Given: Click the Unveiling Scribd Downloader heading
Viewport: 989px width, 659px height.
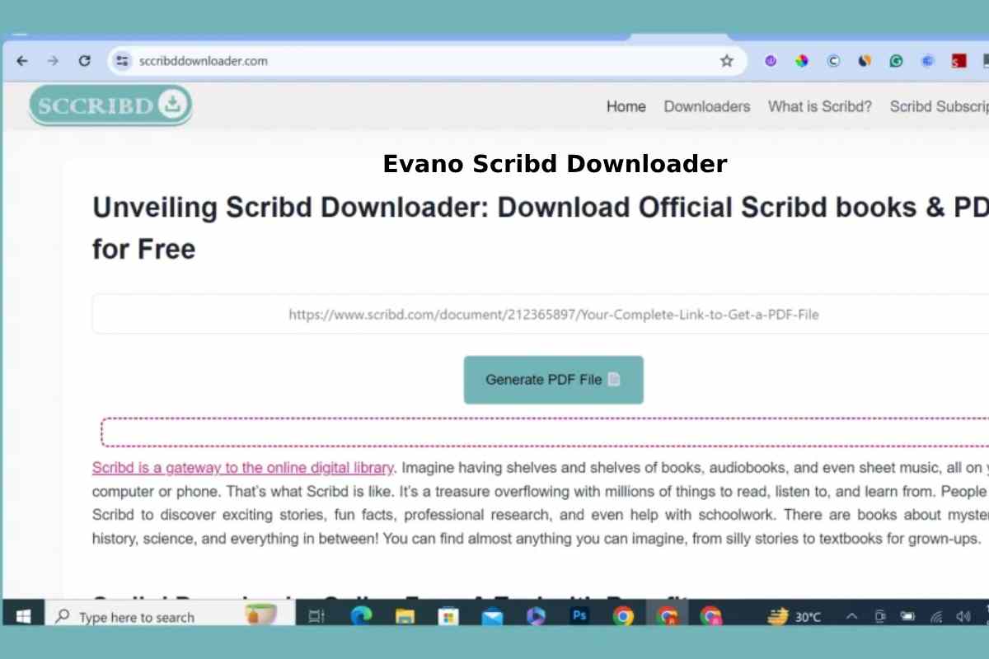Looking at the screenshot, I should (541, 228).
